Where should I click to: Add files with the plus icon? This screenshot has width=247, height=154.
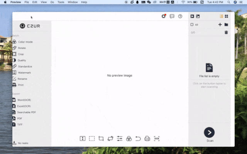pos(220,25)
